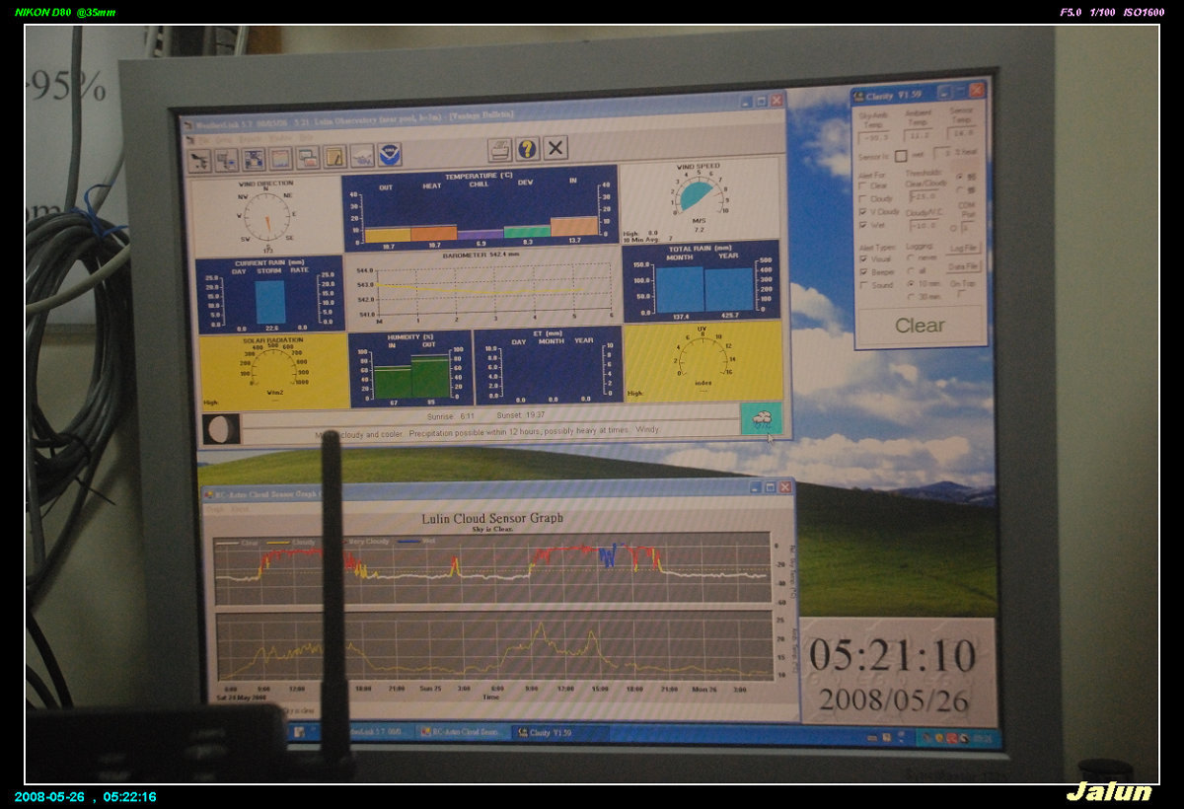
Task: Click the Sky-Amb Temp value field
Action: pos(874,135)
